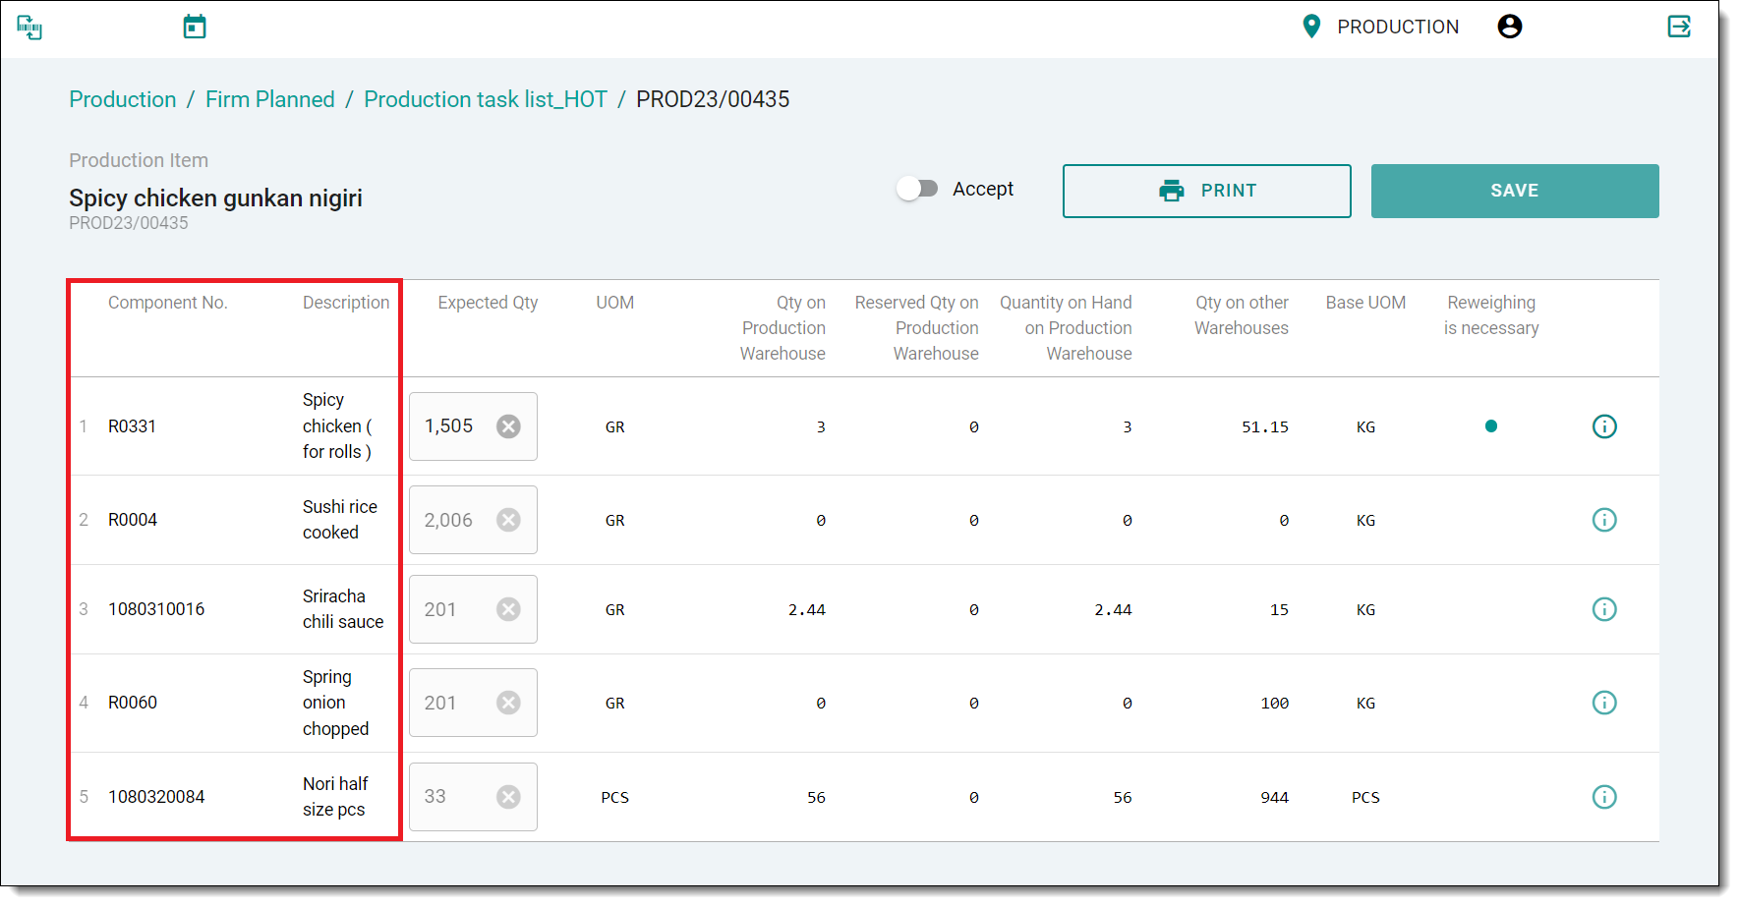Clear expected quantity for Nori half size

(x=508, y=797)
